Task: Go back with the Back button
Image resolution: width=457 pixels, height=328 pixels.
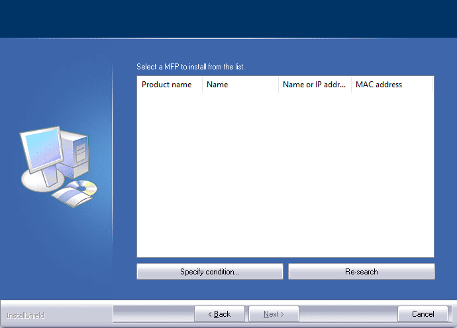Action: pos(219,314)
